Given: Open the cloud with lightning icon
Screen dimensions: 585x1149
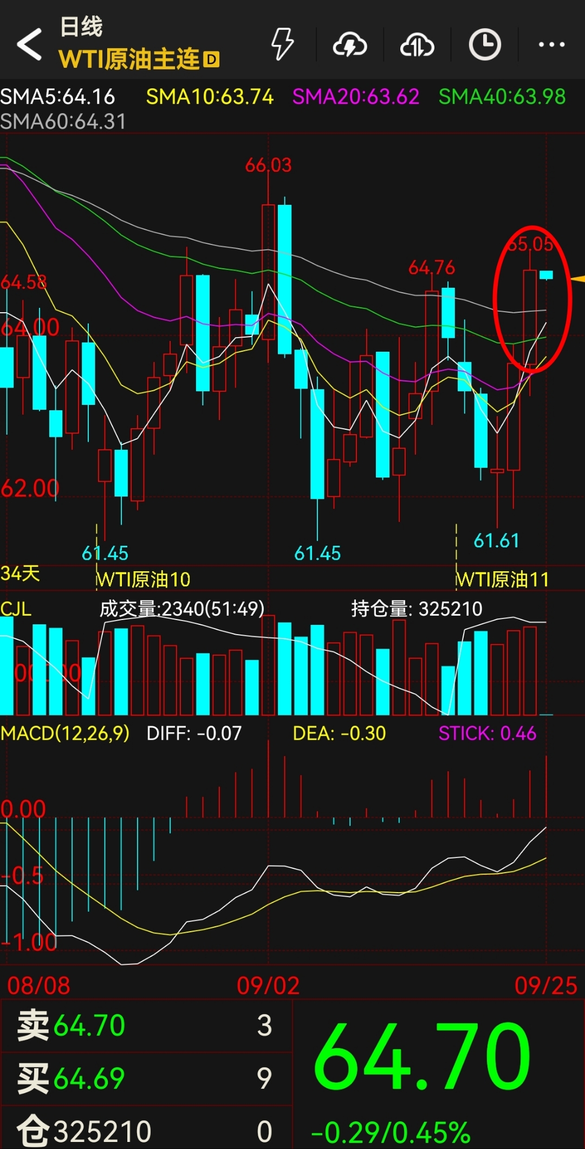Looking at the screenshot, I should pos(349,45).
